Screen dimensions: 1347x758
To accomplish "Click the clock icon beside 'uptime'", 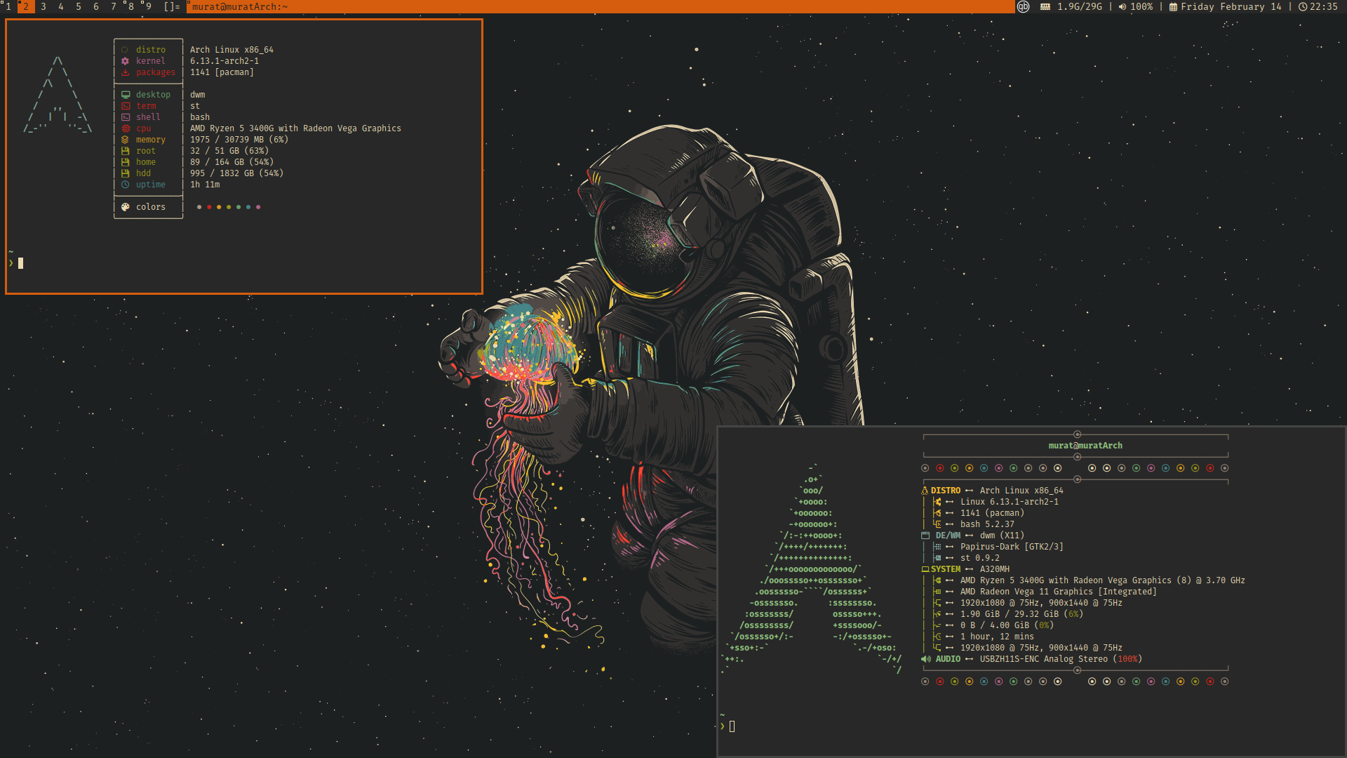I will [125, 185].
